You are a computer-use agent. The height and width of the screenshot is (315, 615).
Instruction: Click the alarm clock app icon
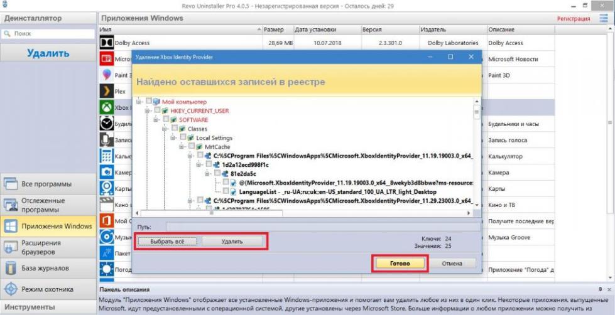pos(106,124)
